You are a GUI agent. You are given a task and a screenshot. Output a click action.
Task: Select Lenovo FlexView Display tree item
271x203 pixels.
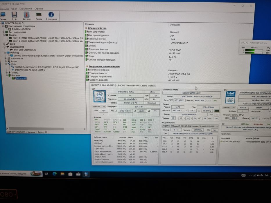click(49, 56)
